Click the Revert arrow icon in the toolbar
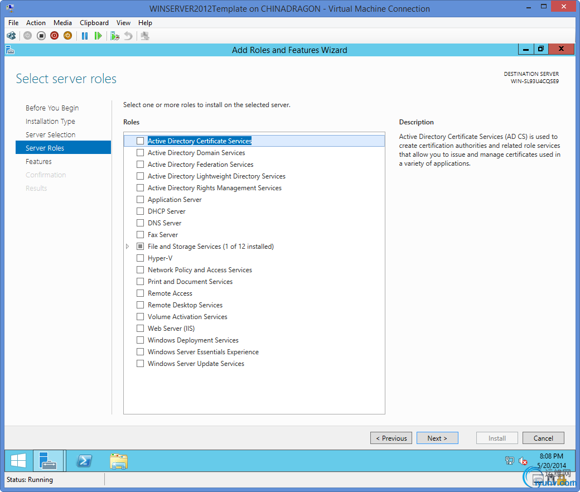This screenshot has width=580, height=492. 128,36
